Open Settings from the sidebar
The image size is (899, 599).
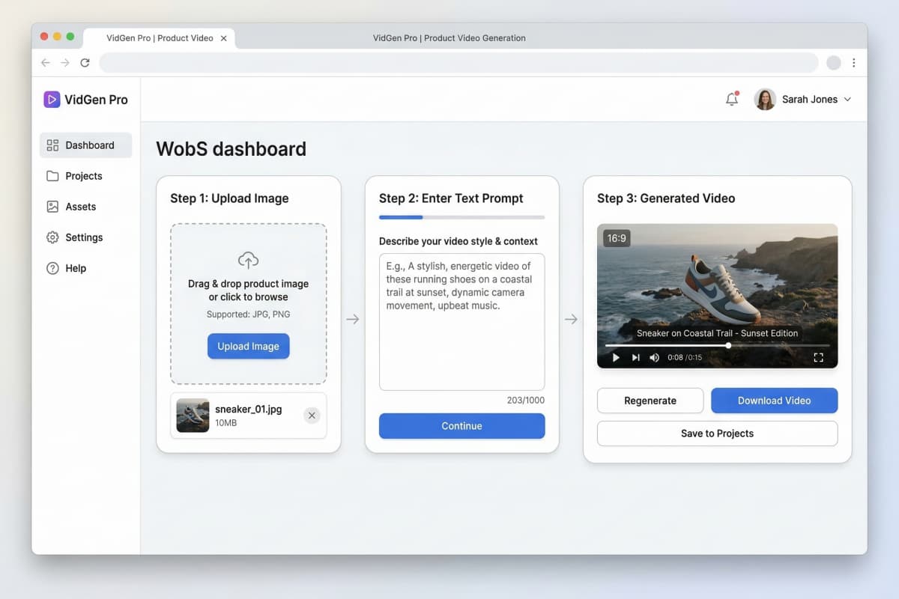coord(83,237)
